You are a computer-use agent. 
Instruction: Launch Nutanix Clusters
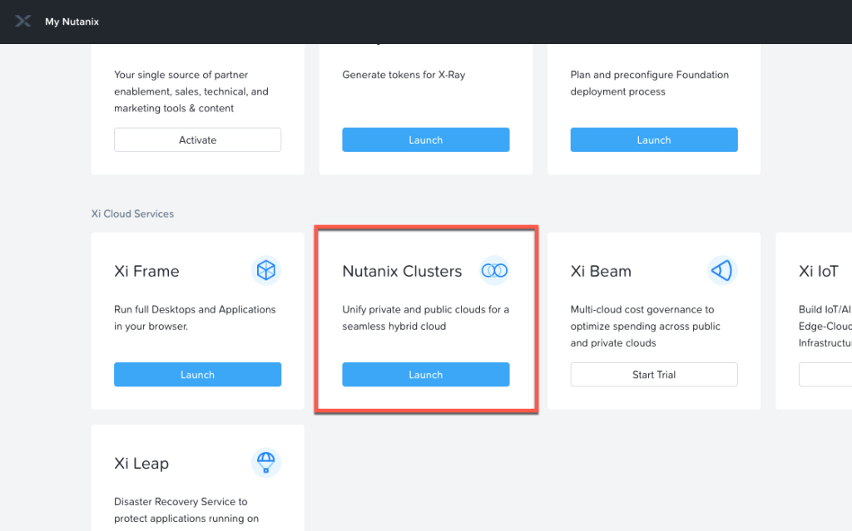point(425,374)
